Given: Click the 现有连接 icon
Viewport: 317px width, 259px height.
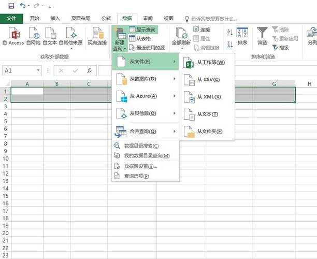Looking at the screenshot, I should click(97, 36).
